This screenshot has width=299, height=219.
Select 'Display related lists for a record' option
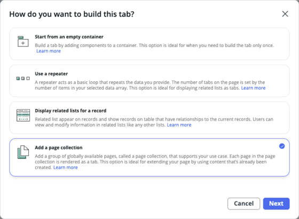pos(149,118)
